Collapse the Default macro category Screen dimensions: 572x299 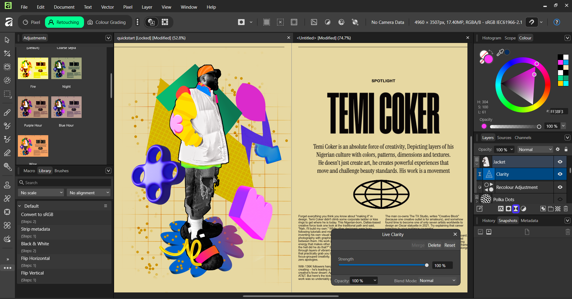(20, 206)
